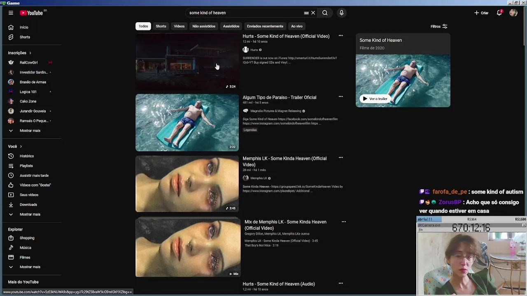Screen dimensions: 527x296
Task: Select the Vídeos filter chip
Action: tap(179, 26)
